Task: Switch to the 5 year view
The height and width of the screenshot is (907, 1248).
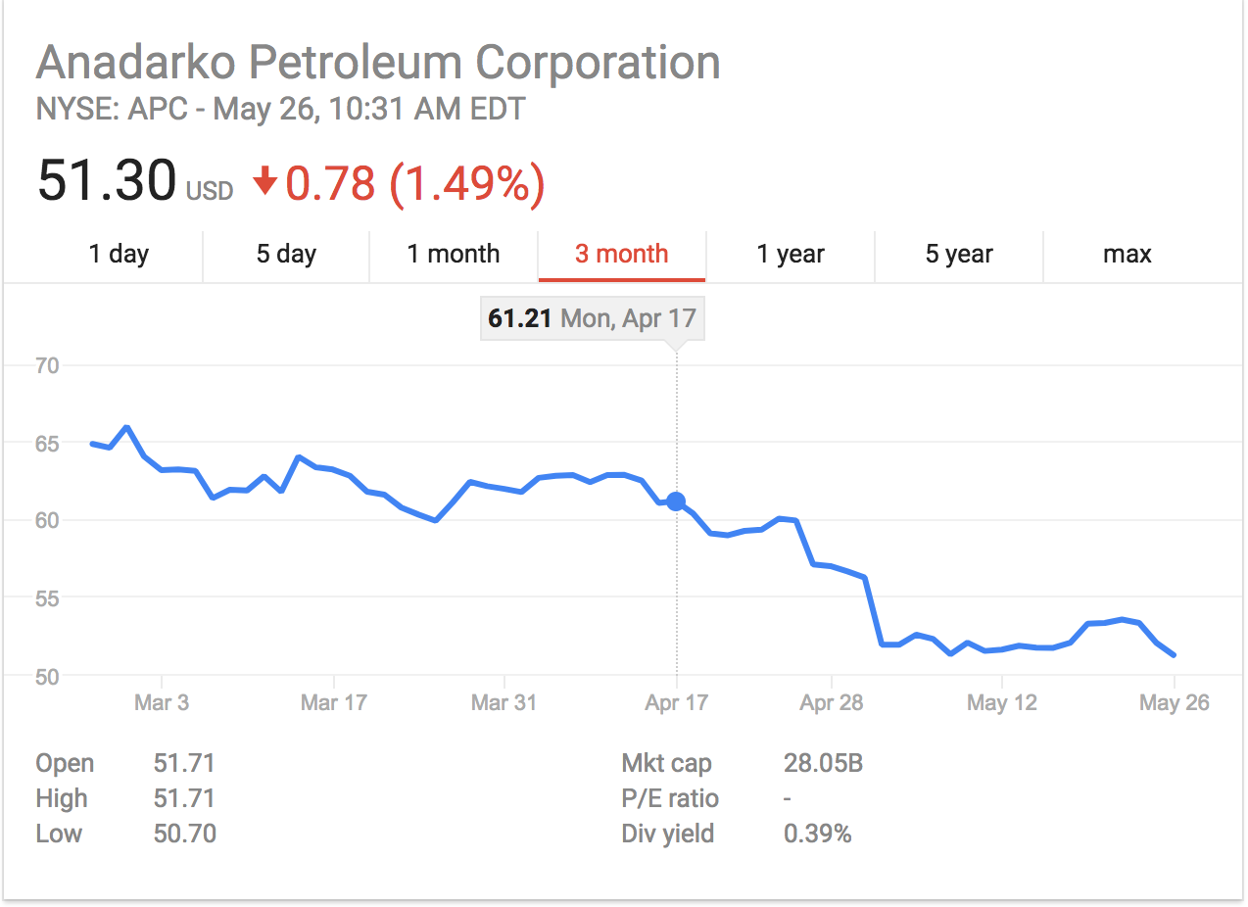Action: 959,255
